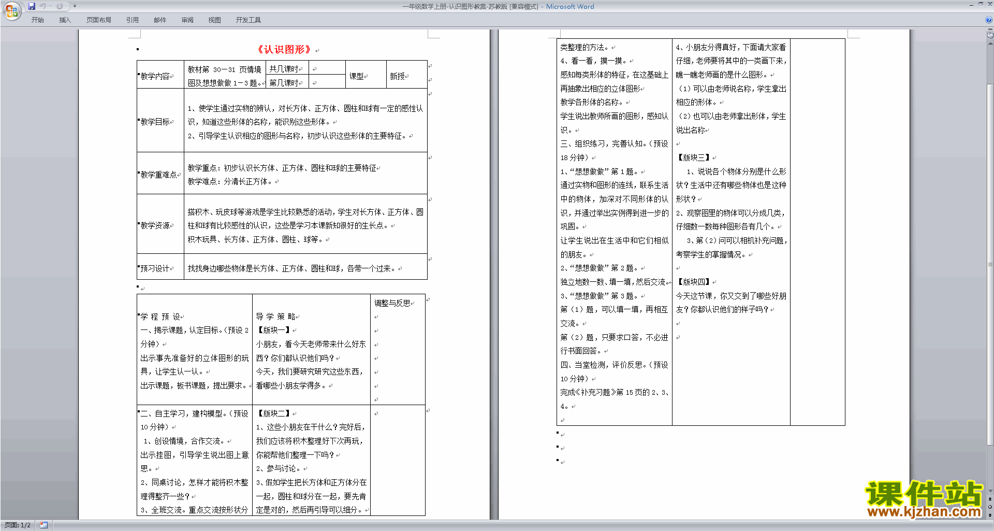
Task: Jump to next page double-arrow button
Action: click(990, 515)
